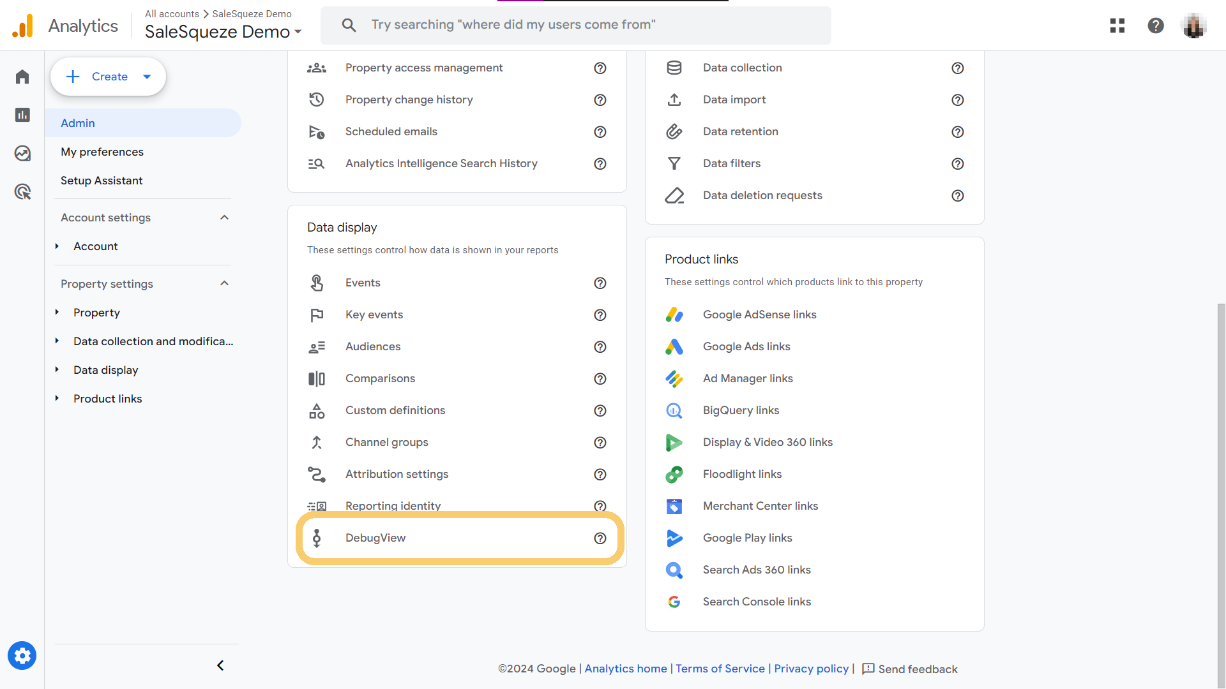Screen dimensions: 1226x689
Task: Expand the Data display tree item
Action: tap(57, 369)
